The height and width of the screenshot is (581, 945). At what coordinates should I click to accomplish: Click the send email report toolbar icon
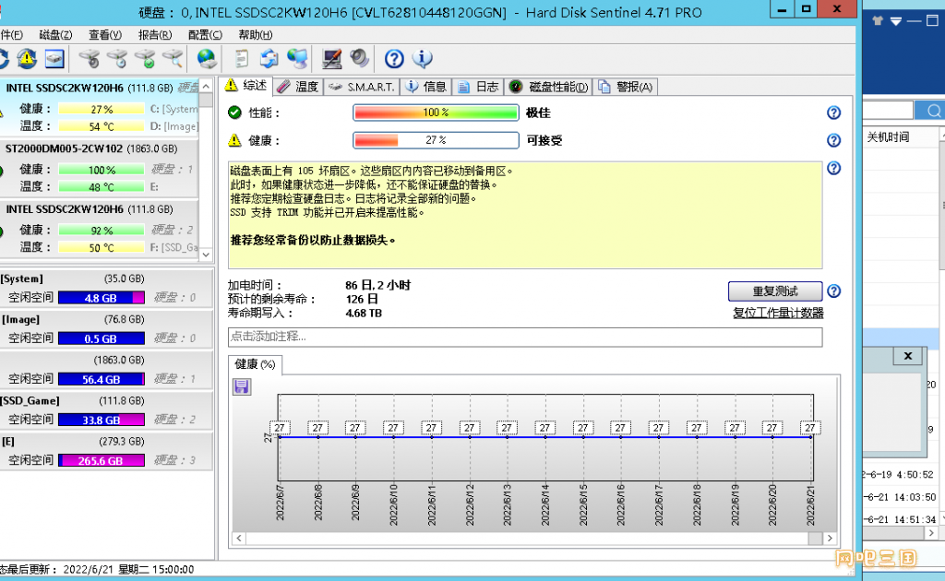(x=269, y=58)
